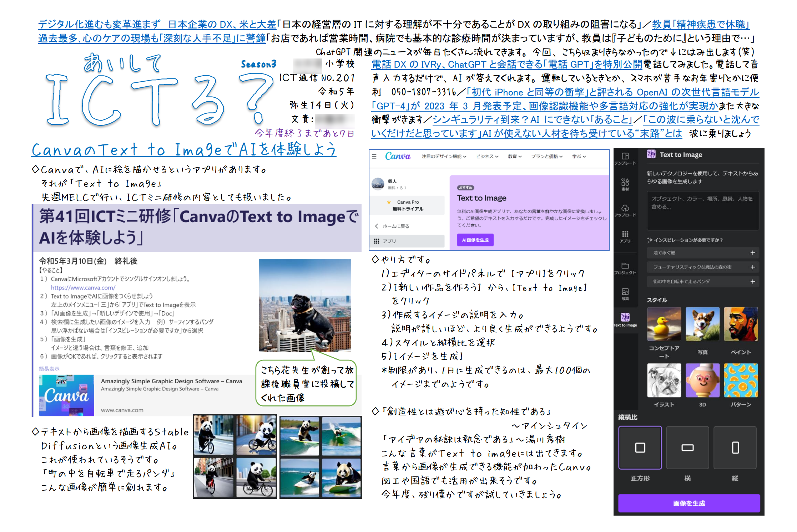This screenshot has height=532, width=797.
Task: Expand the プランと価格 dropdown
Action: (x=547, y=157)
